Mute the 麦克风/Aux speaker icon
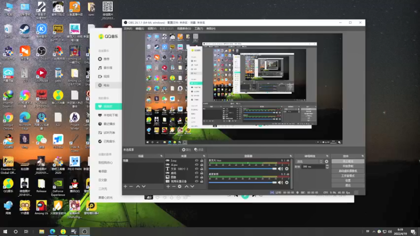 (280, 169)
